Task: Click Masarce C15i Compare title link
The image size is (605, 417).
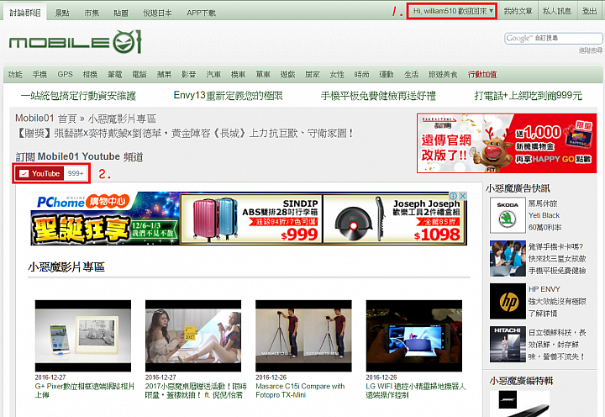Action: coord(300,390)
